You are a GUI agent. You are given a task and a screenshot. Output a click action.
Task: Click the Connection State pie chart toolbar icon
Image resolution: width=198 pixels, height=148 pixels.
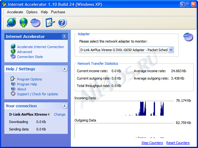[x=36, y=23]
